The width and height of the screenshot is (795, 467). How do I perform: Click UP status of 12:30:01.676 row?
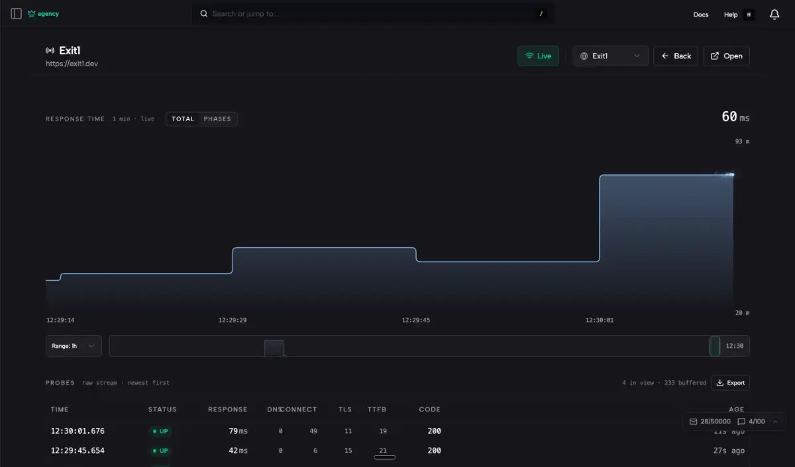(x=160, y=431)
